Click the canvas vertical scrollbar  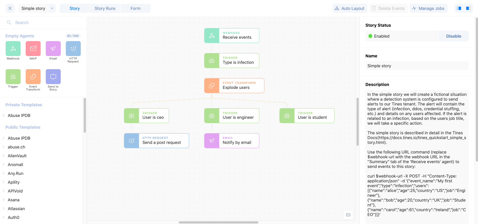[357, 121]
